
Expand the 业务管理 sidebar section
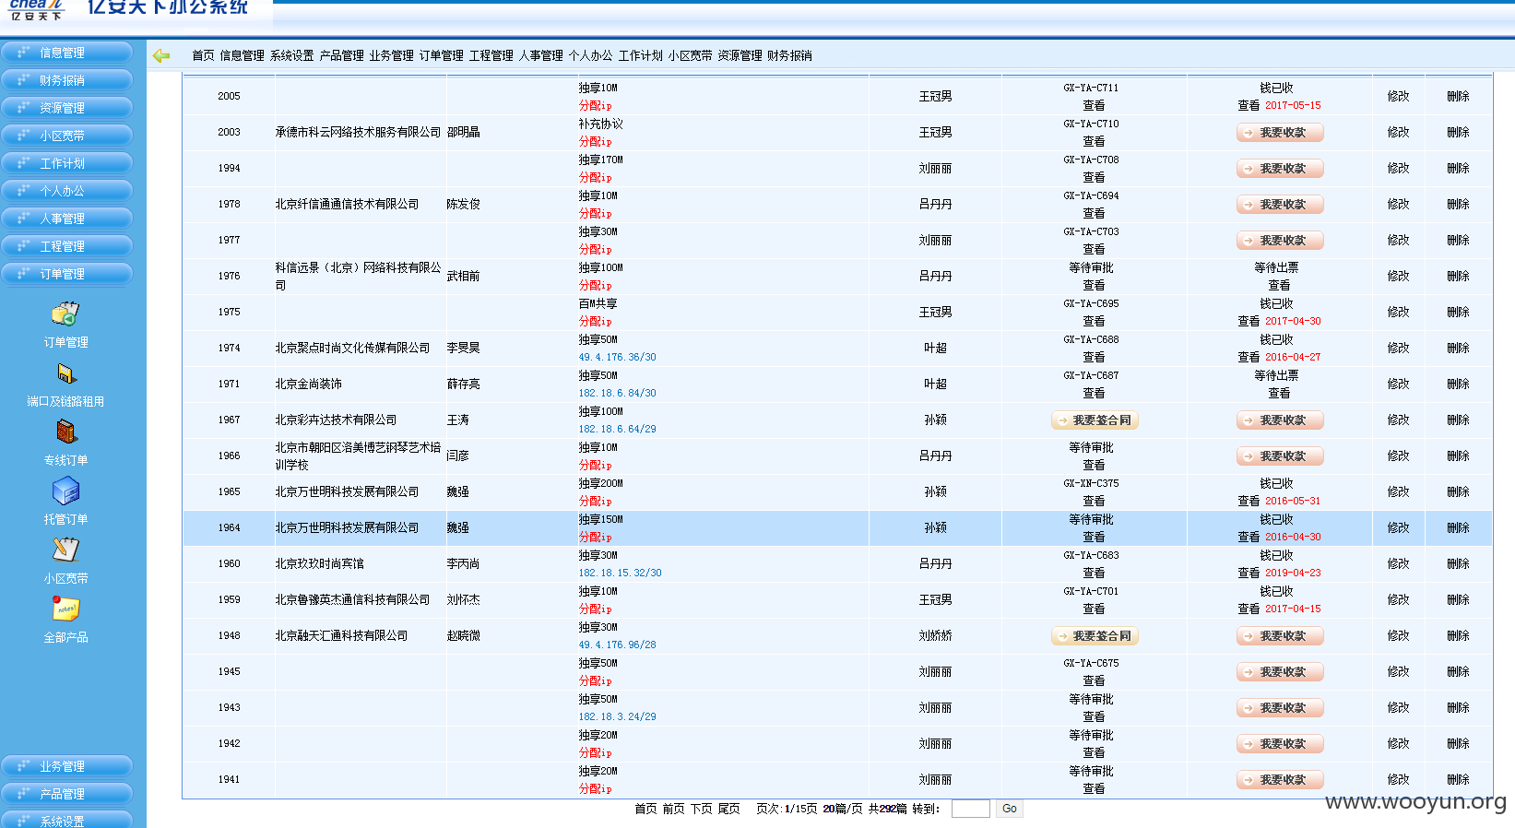[66, 766]
